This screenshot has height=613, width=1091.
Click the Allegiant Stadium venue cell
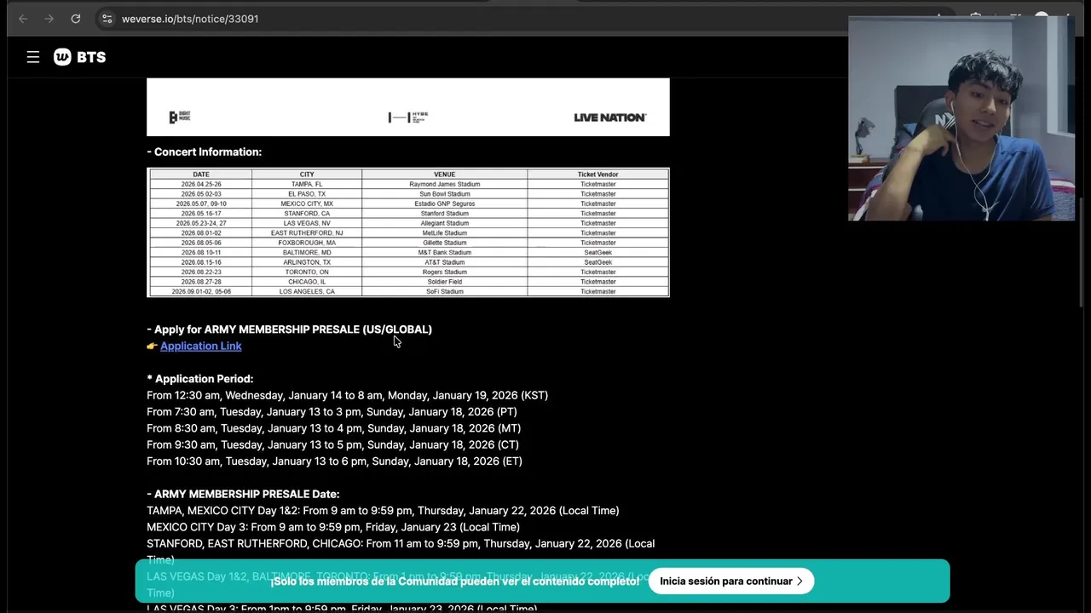444,223
